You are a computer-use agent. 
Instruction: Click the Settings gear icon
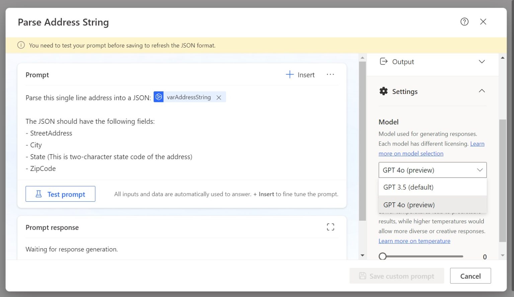383,91
